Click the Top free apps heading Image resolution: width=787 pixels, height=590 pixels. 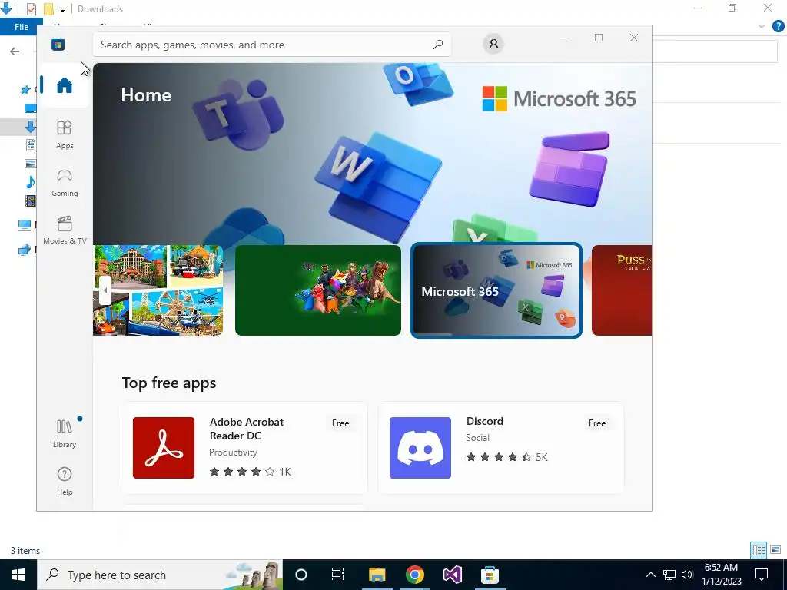168,383
